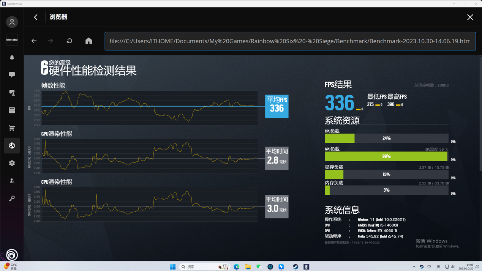Open the chat messages icon
Viewport: 482px width, 271px height.
click(12, 75)
